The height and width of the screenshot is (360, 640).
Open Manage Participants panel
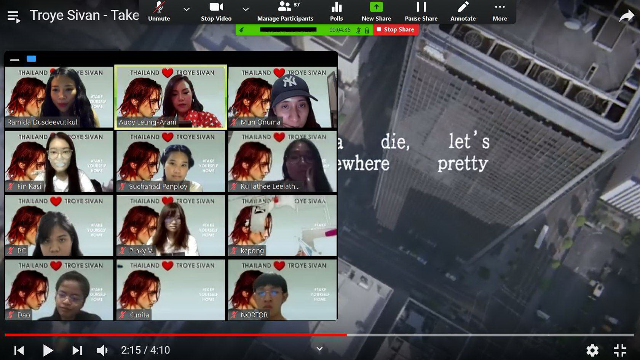(x=285, y=12)
